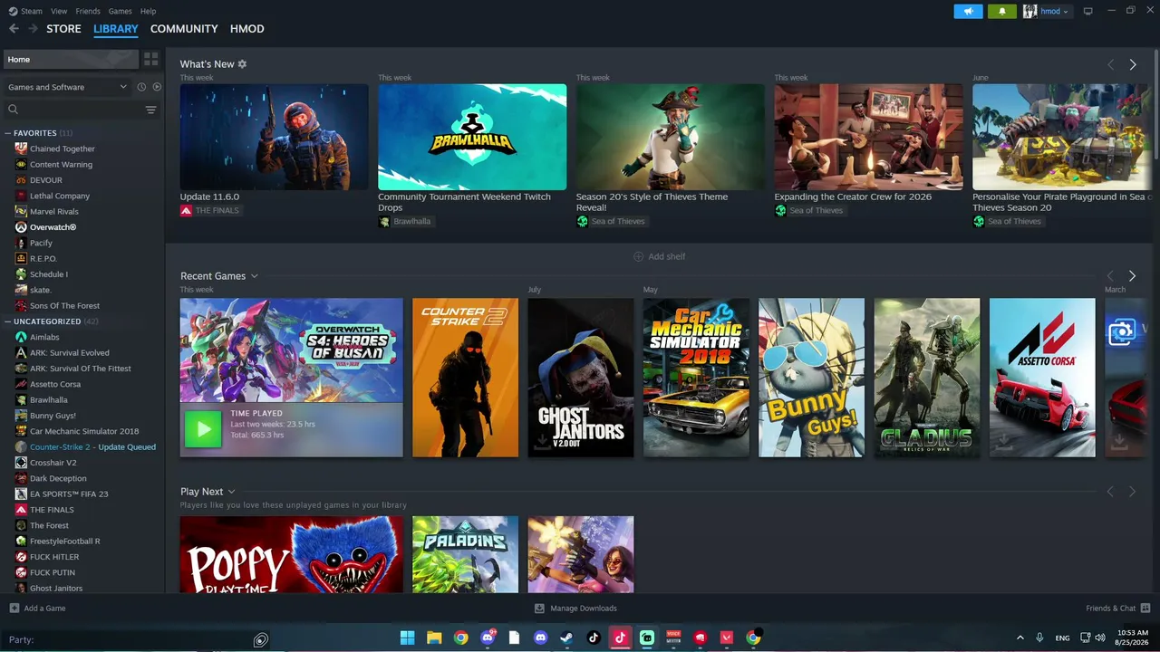This screenshot has height=652, width=1160.
Task: Open the Games menu
Action: click(x=120, y=11)
